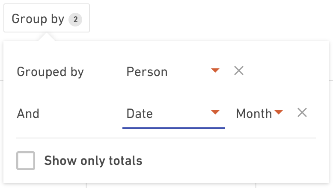Click the Month value text
The height and width of the screenshot is (188, 333).
(x=254, y=114)
